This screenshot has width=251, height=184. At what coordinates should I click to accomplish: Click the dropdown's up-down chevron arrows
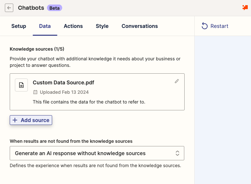[x=177, y=153]
